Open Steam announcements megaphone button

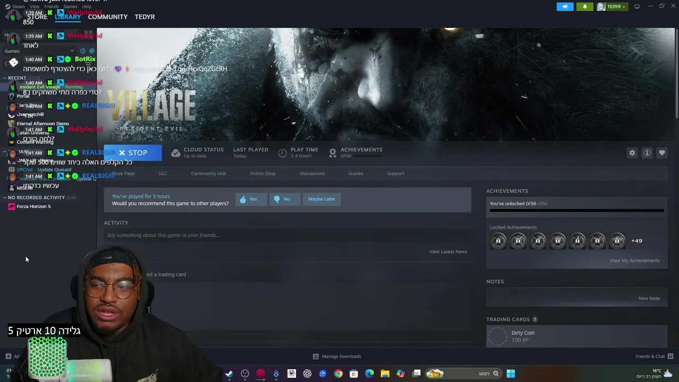click(x=565, y=6)
